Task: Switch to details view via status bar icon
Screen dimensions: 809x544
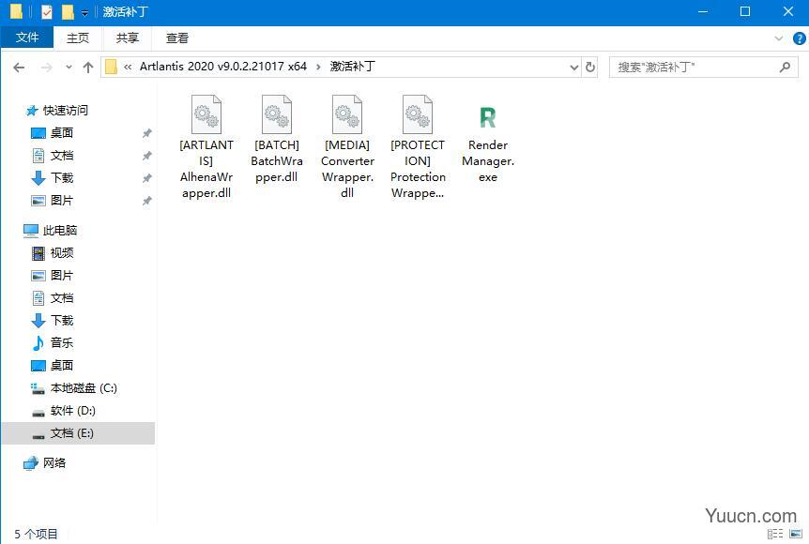Action: coord(775,535)
